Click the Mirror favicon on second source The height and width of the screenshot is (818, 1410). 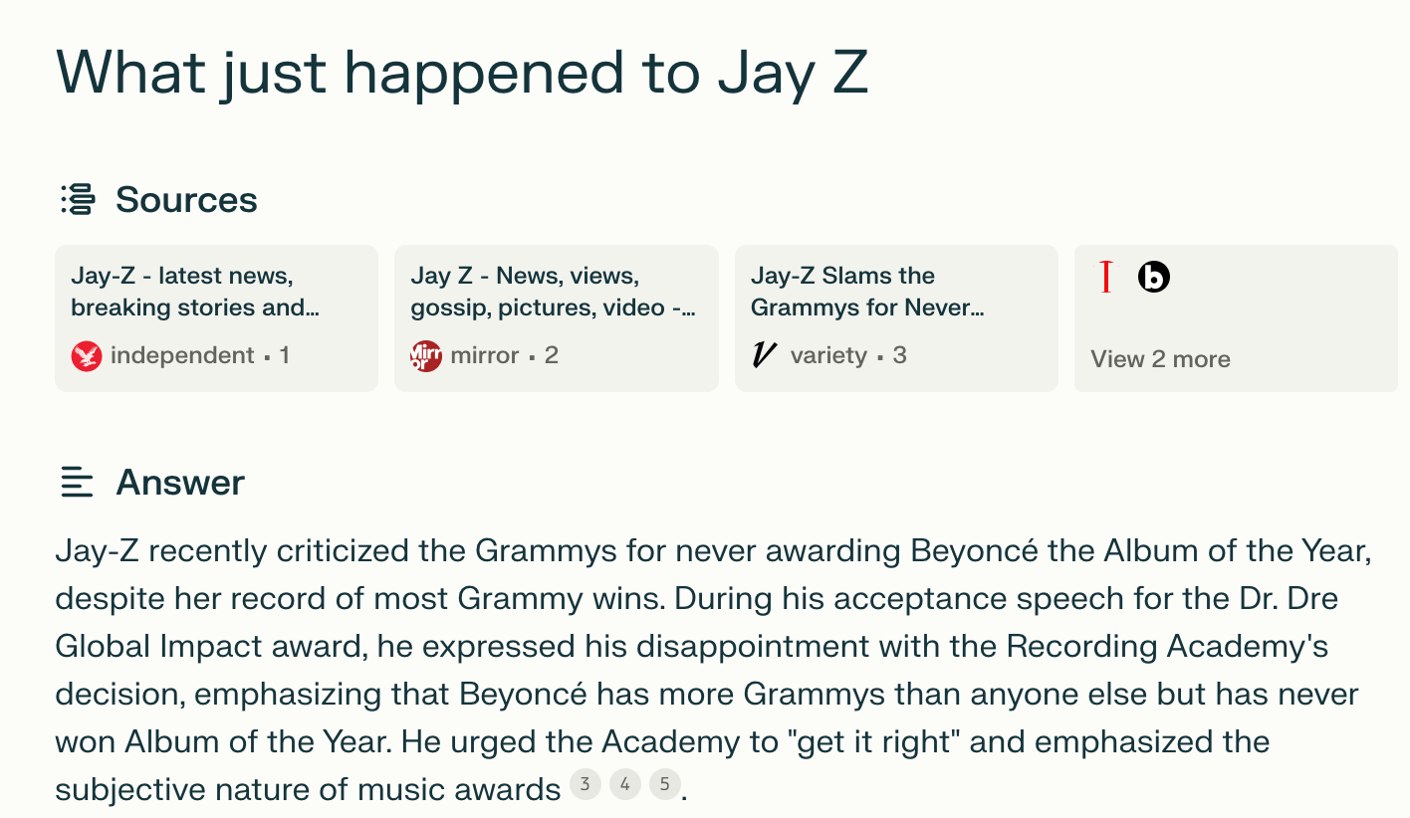pyautogui.click(x=426, y=354)
